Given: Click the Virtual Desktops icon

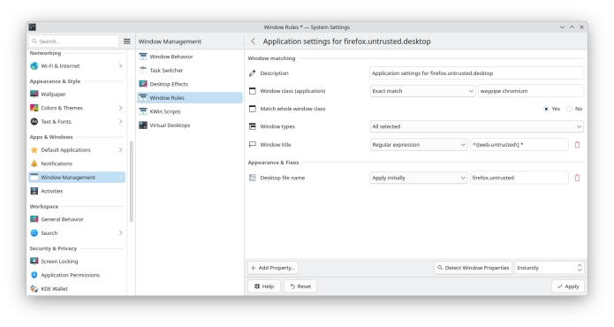Looking at the screenshot, I should 143,125.
